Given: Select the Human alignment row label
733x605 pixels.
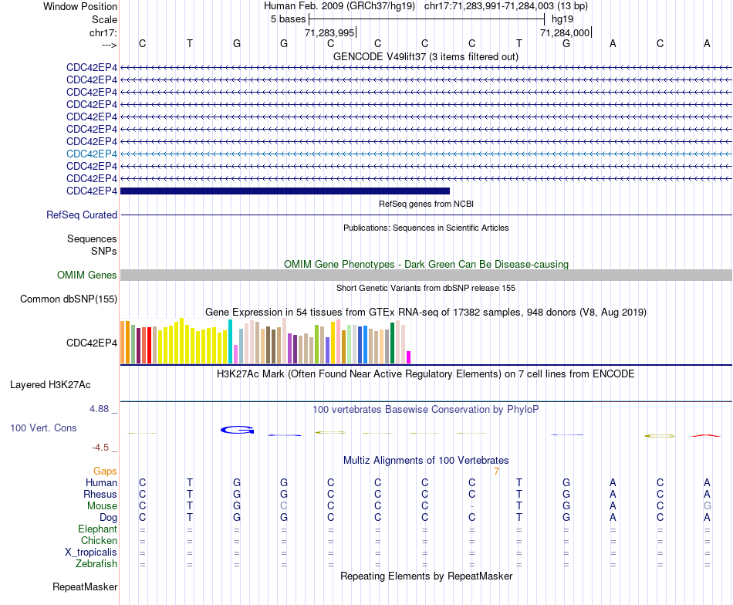Looking at the screenshot, I should click(x=101, y=482).
